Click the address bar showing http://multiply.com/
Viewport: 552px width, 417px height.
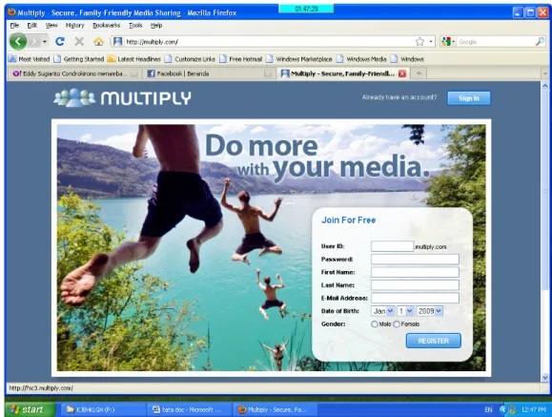(268, 42)
